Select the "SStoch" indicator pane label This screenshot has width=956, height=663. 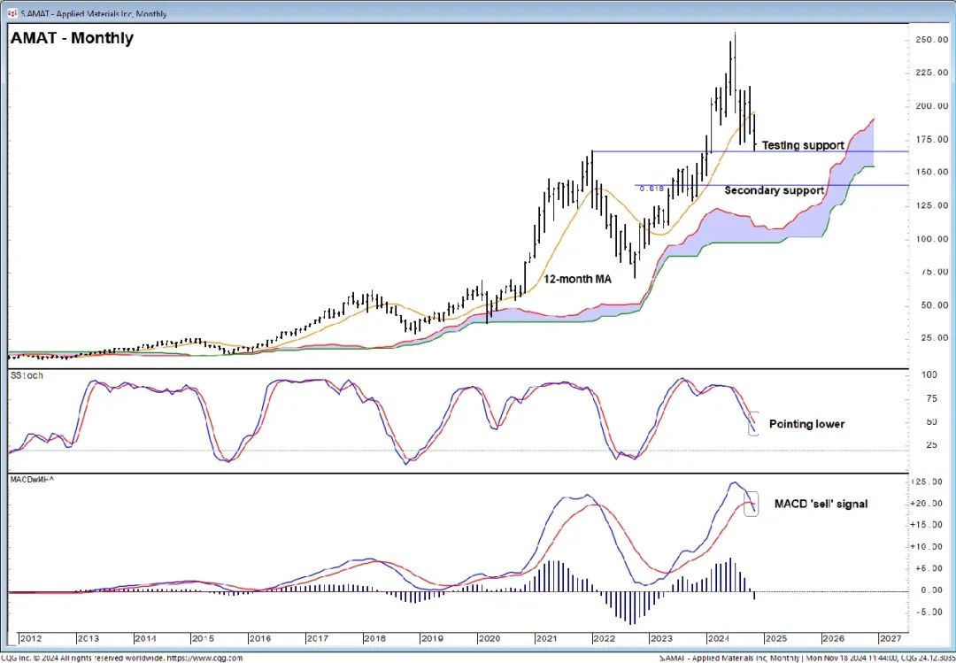point(27,375)
